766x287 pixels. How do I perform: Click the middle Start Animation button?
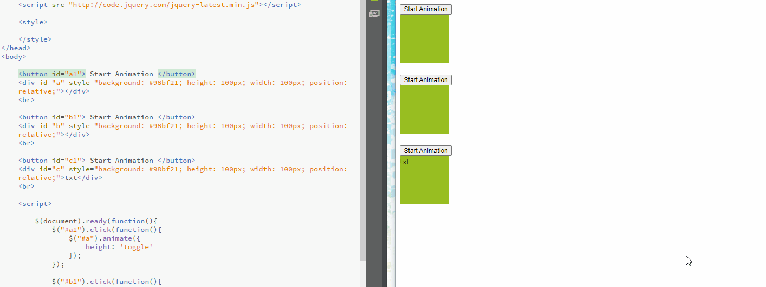426,80
